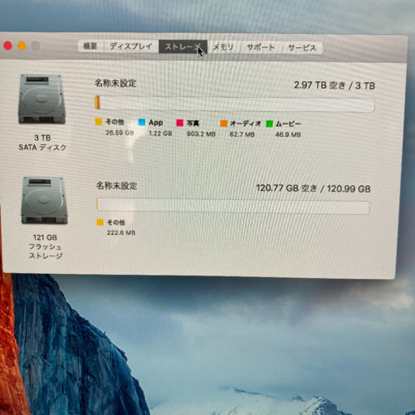Viewport: 415px width, 415px height.
Task: Click the 'App' legend label
Action: pos(156,122)
